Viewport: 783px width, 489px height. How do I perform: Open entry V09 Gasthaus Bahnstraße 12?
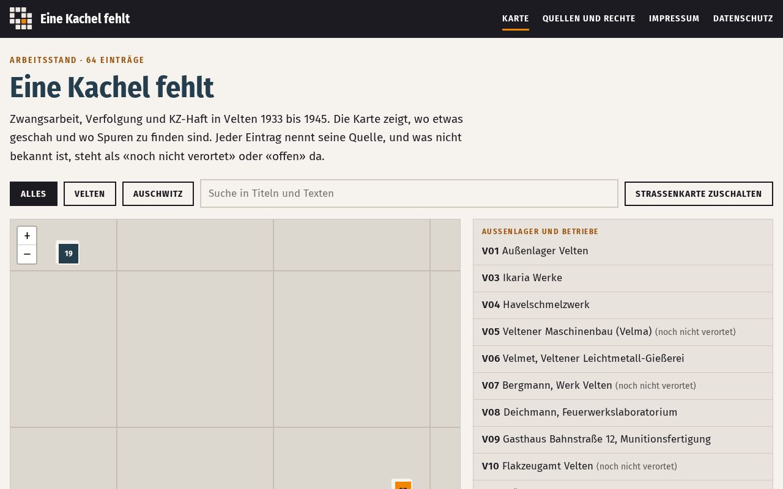623,439
